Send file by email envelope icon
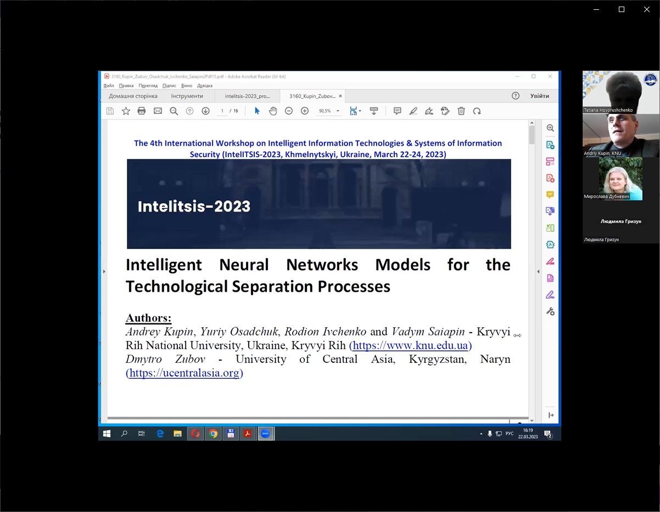 click(x=158, y=111)
